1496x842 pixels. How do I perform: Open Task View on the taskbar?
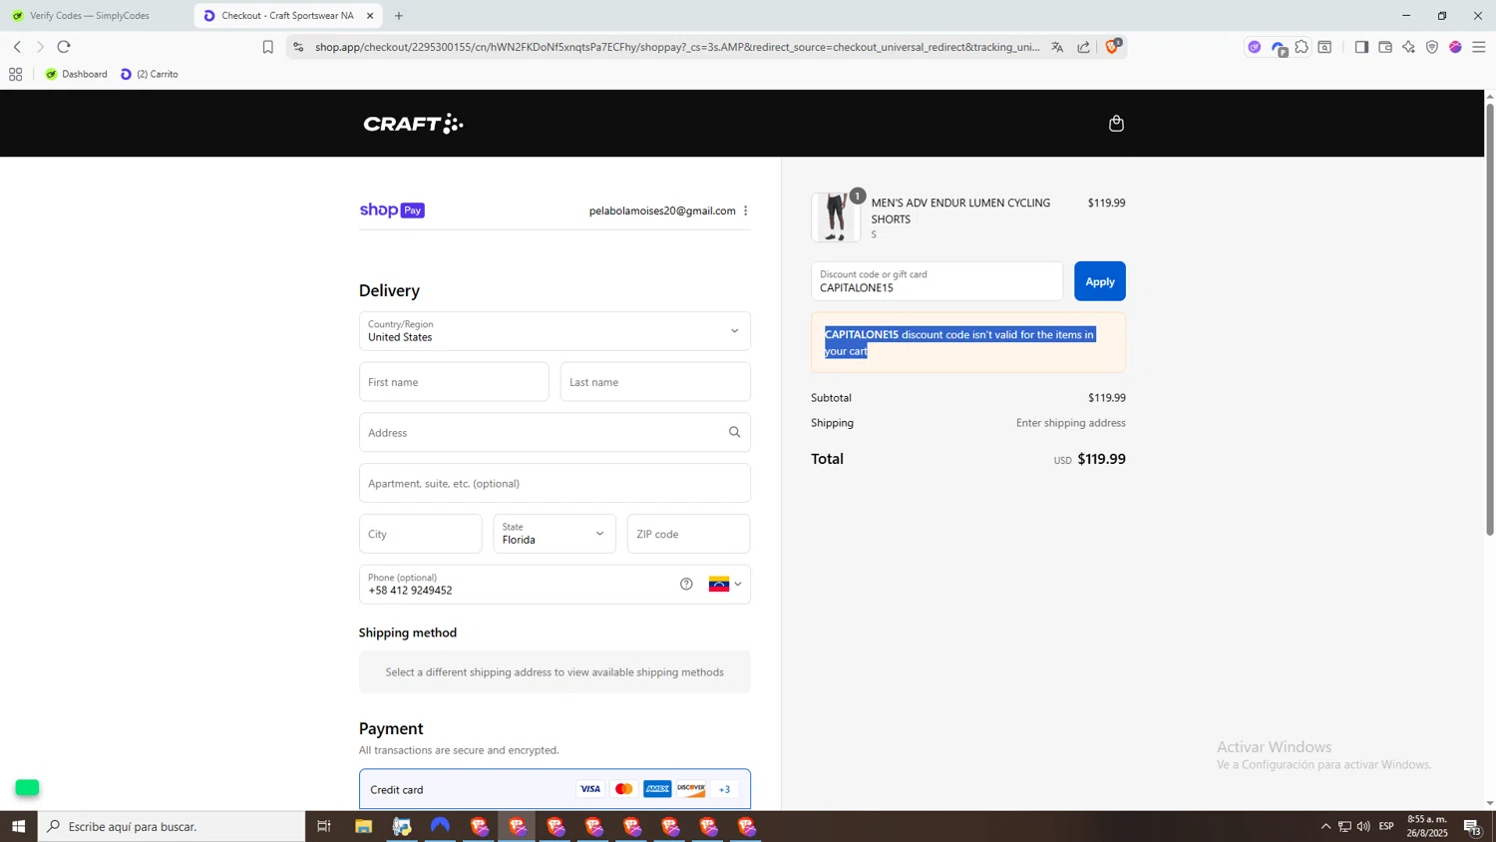click(x=324, y=826)
